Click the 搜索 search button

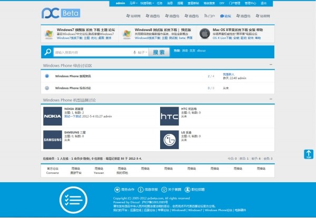tap(159, 52)
